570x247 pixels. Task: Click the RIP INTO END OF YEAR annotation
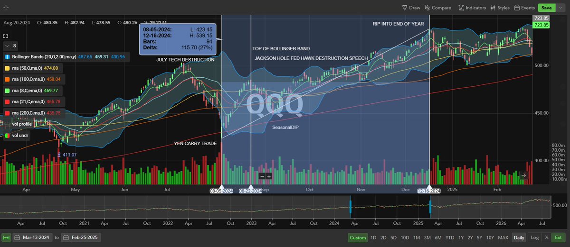tap(398, 23)
